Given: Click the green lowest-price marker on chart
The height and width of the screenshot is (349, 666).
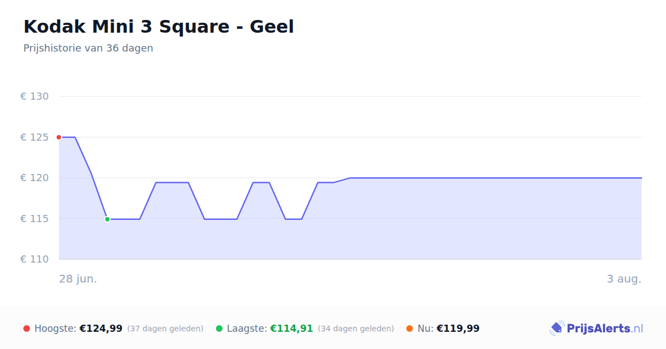Looking at the screenshot, I should point(107,219).
